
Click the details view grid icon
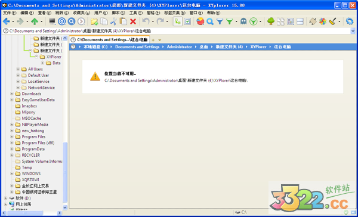point(291,21)
